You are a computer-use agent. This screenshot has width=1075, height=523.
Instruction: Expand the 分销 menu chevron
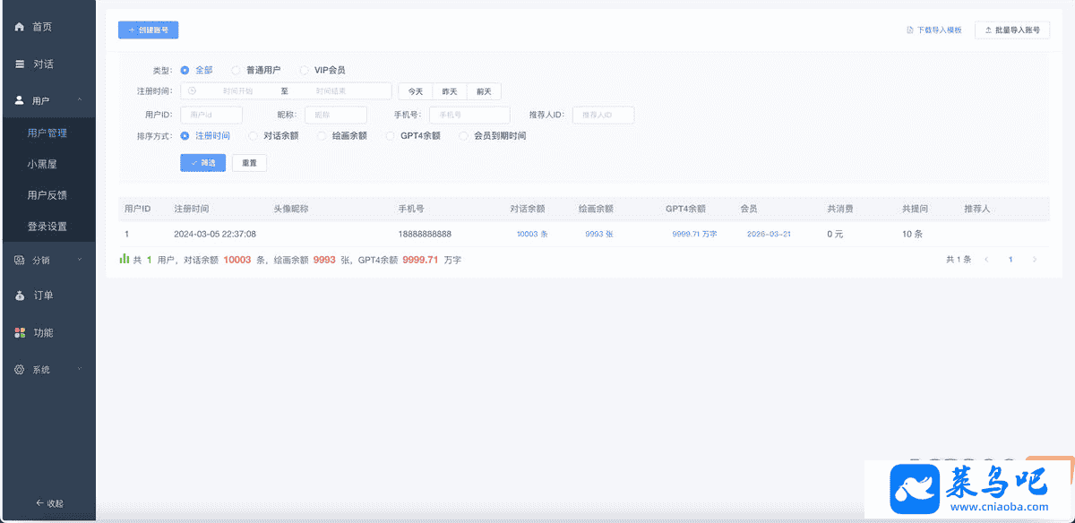(80, 260)
